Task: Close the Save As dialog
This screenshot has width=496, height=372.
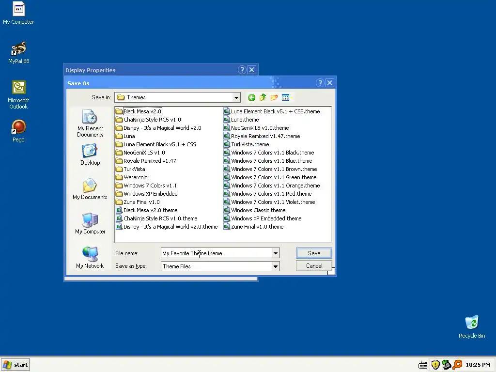Action: (x=329, y=83)
